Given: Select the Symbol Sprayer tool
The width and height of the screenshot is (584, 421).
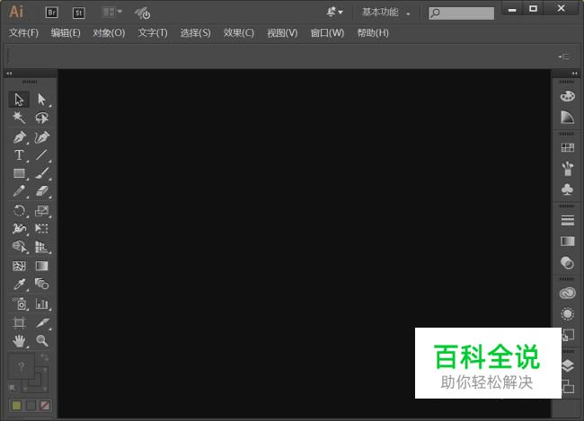Looking at the screenshot, I should pyautogui.click(x=19, y=303).
